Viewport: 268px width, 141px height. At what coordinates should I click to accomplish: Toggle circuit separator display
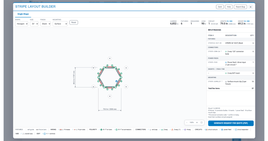241,129
